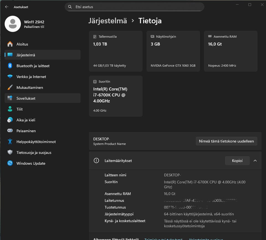
Task: Click the Windows Update sync icon
Action: click(x=10, y=163)
